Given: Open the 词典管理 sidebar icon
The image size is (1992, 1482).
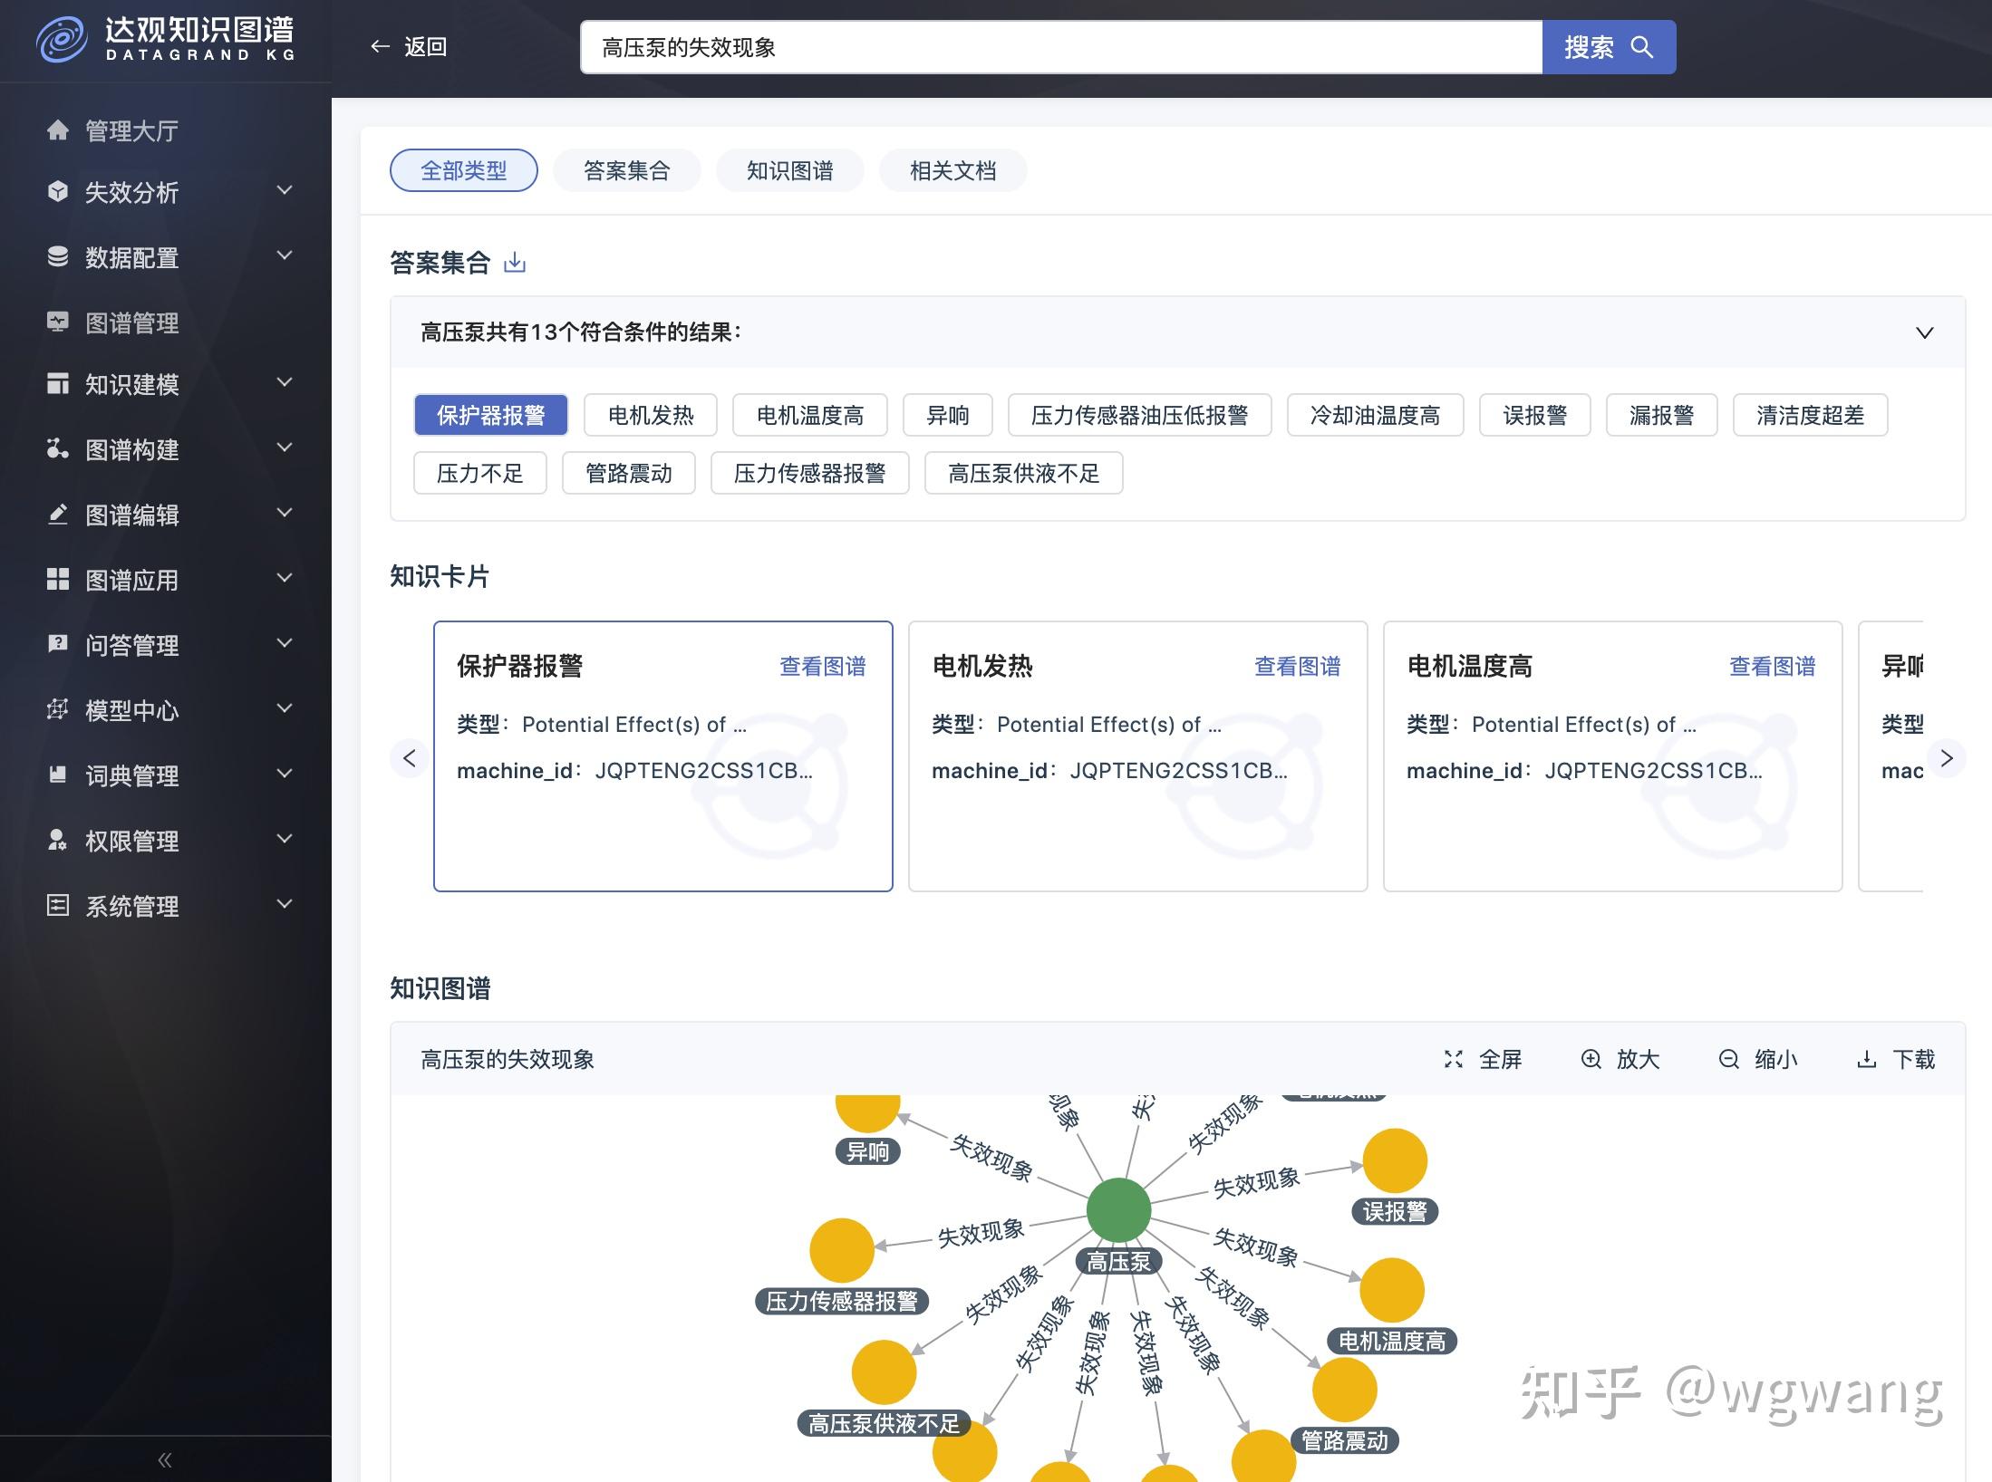Looking at the screenshot, I should (x=57, y=775).
